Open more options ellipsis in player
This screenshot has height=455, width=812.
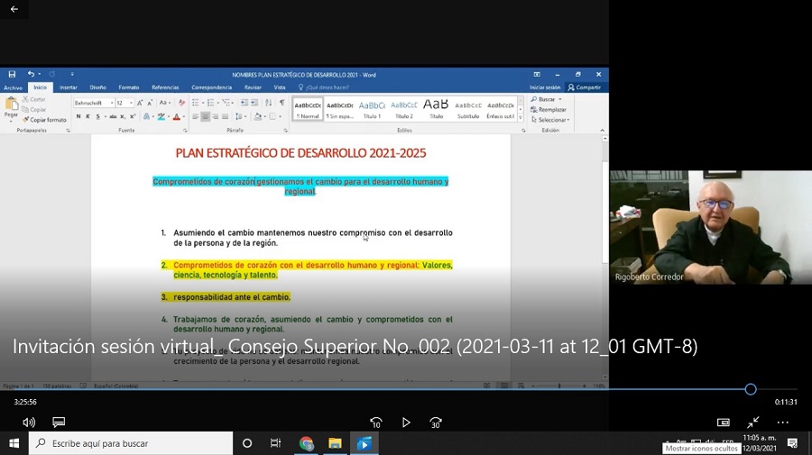point(782,423)
